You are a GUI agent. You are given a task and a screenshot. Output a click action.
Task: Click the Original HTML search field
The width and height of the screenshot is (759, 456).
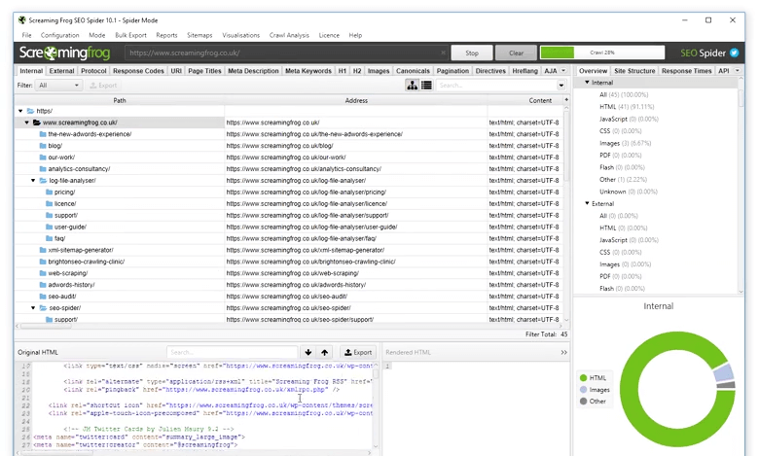(232, 352)
